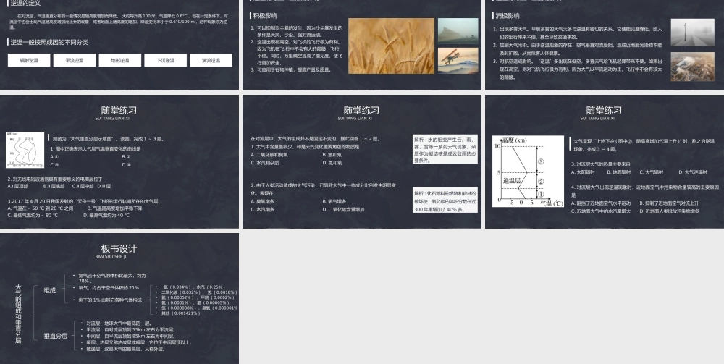Click option A. 气温在 -50 ℃ 到 20 ℃ 之间
Viewport: 724px width, 364px height.
point(41,208)
